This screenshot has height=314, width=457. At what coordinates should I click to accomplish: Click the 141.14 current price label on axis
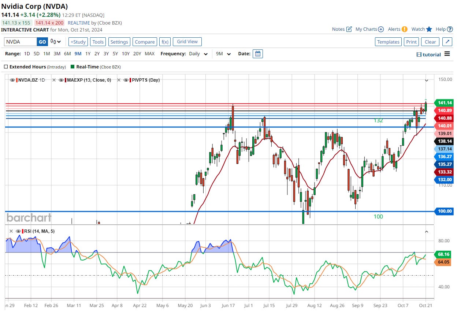(444, 103)
